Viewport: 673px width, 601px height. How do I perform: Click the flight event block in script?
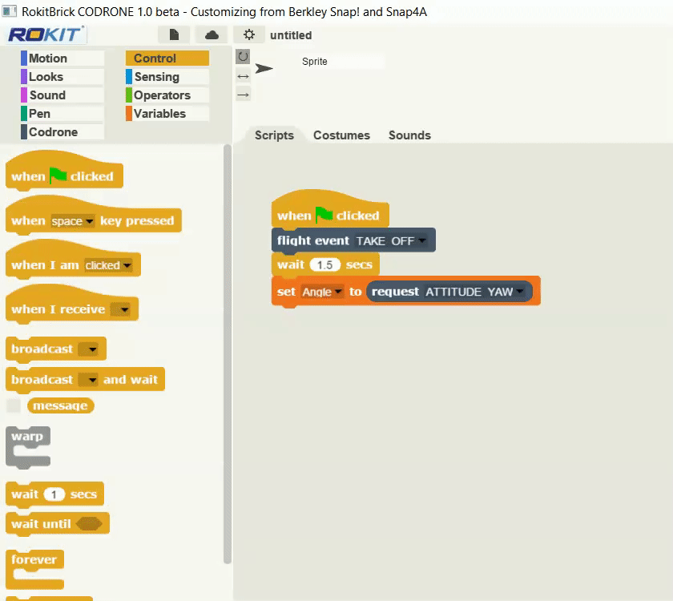353,240
